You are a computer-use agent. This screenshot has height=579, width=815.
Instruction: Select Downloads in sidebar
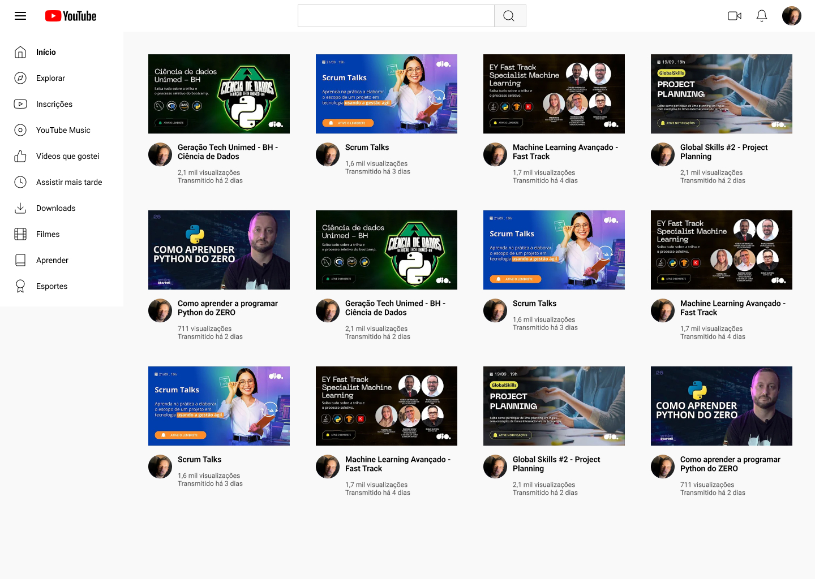pyautogui.click(x=55, y=208)
